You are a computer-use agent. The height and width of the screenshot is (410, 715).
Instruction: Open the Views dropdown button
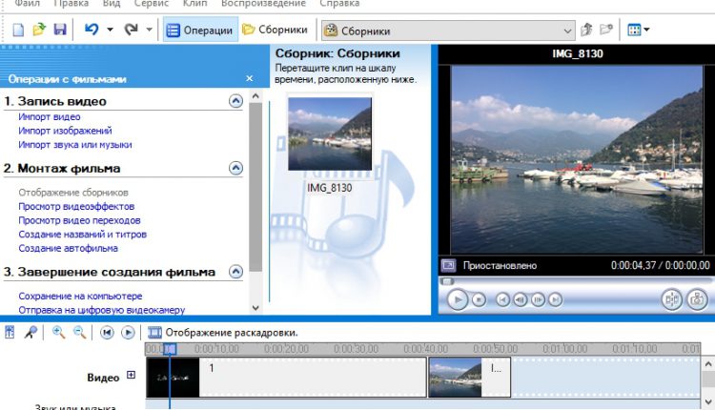[639, 31]
